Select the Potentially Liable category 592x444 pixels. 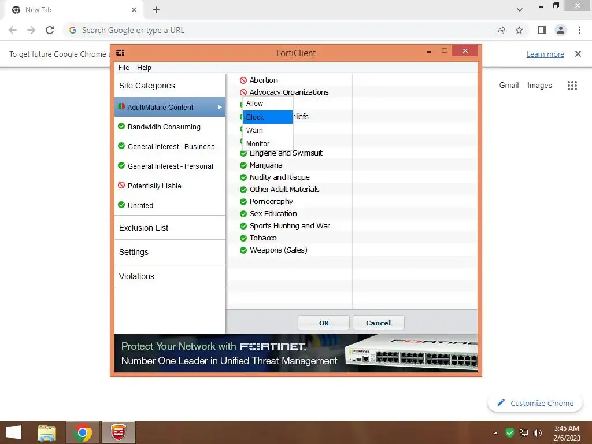tap(170, 186)
